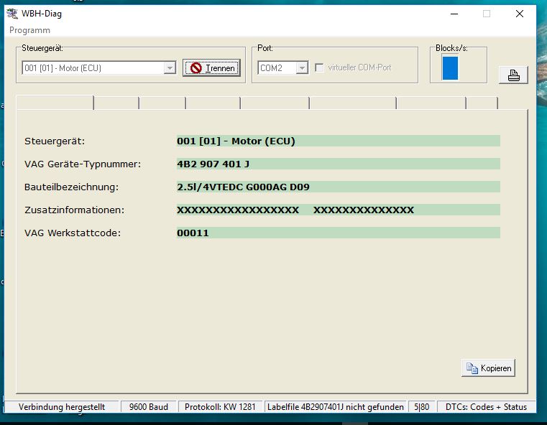Click the Zusatzinformationen value field
The width and height of the screenshot is (547, 425).
point(338,210)
